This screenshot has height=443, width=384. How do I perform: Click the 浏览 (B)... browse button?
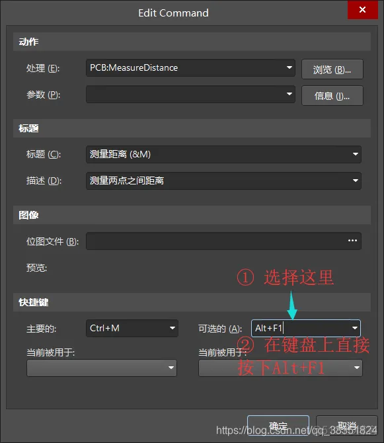332,69
